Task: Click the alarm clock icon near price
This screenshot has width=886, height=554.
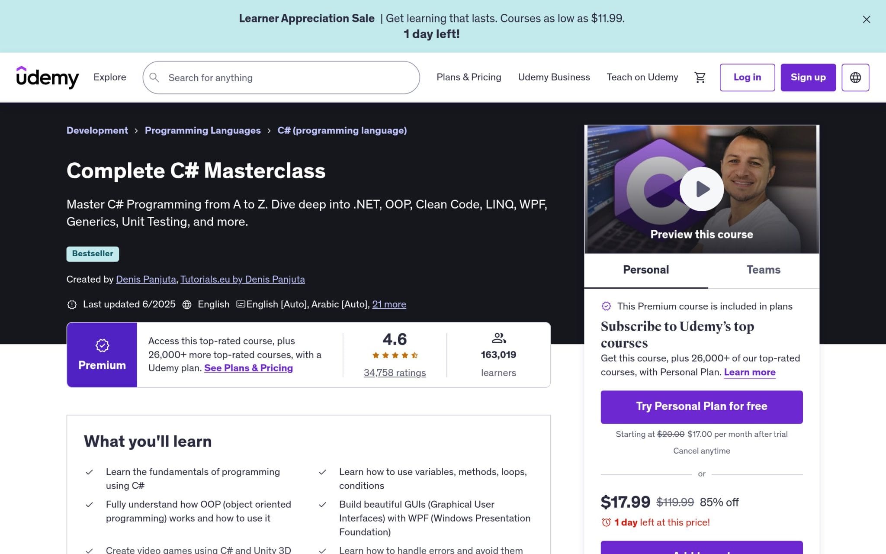Action: coord(606,522)
